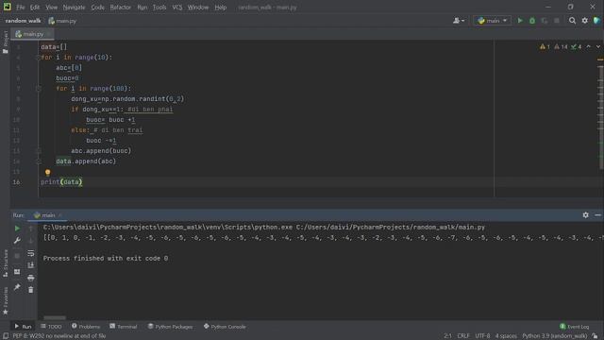This screenshot has width=604, height=340.
Task: Open the Refactor menu
Action: 121,8
